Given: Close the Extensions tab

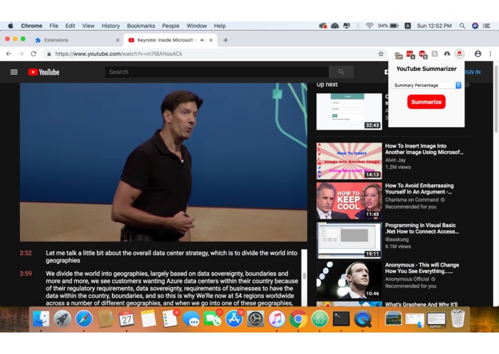Looking at the screenshot, I should (x=118, y=40).
